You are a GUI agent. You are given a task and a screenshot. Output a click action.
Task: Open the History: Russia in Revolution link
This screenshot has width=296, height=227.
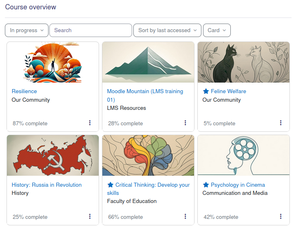click(46, 185)
